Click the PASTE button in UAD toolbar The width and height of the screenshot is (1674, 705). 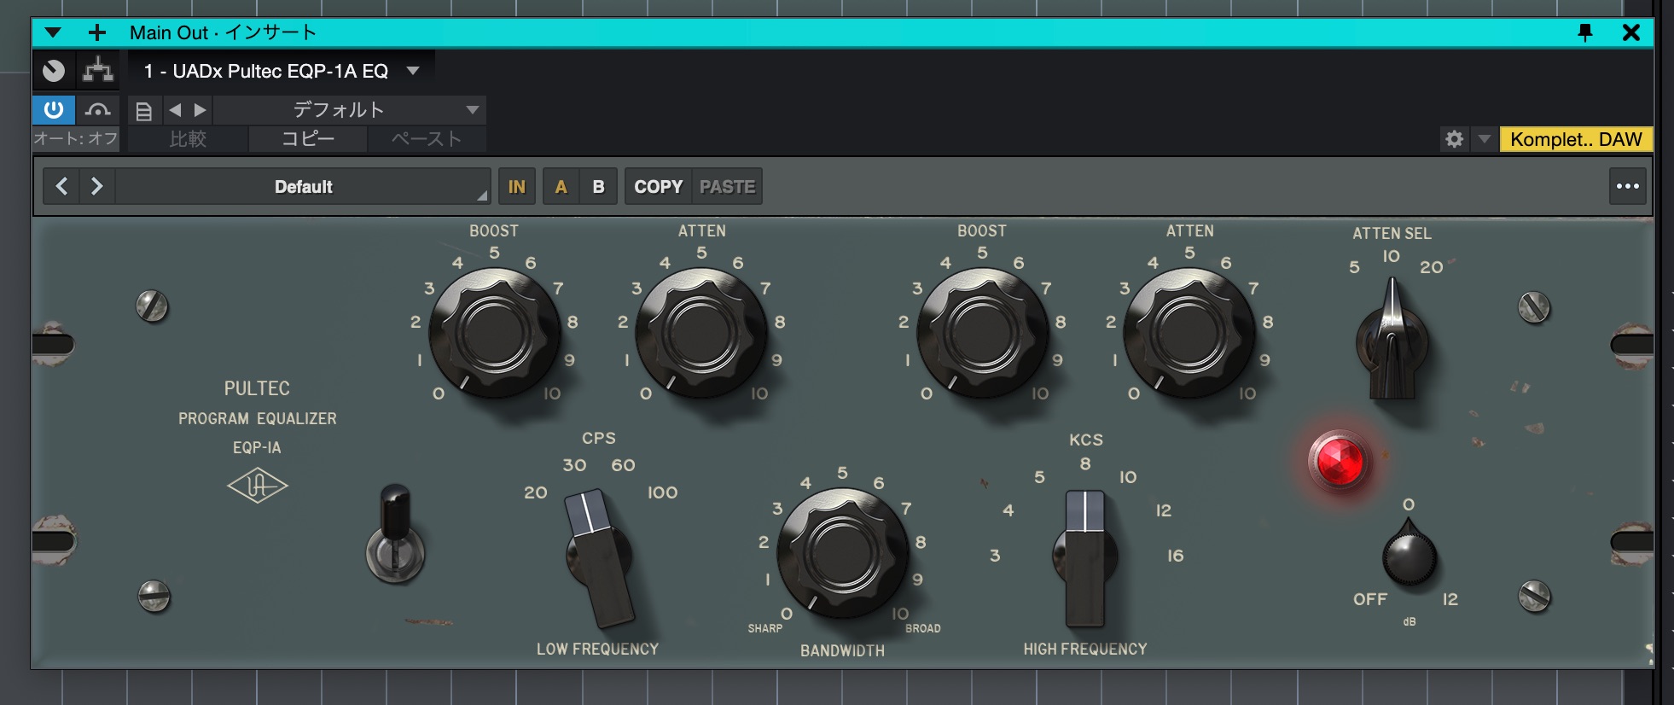point(727,186)
